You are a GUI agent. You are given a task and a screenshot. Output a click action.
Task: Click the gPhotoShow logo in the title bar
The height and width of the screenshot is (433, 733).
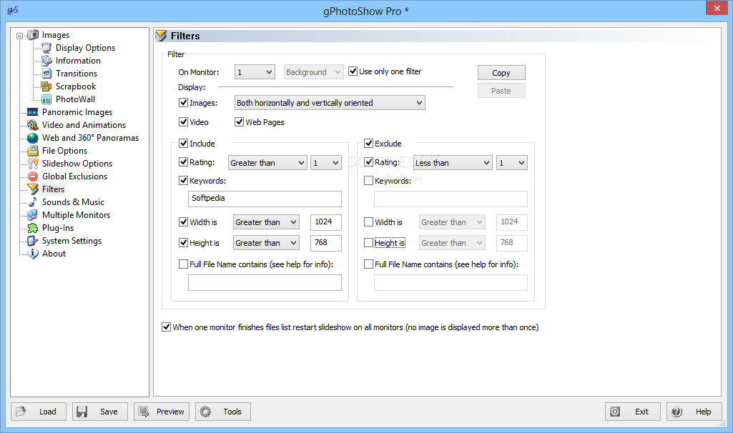pyautogui.click(x=13, y=10)
